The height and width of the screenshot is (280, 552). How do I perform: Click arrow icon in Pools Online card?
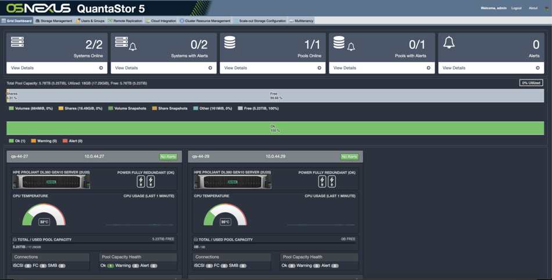[320, 68]
